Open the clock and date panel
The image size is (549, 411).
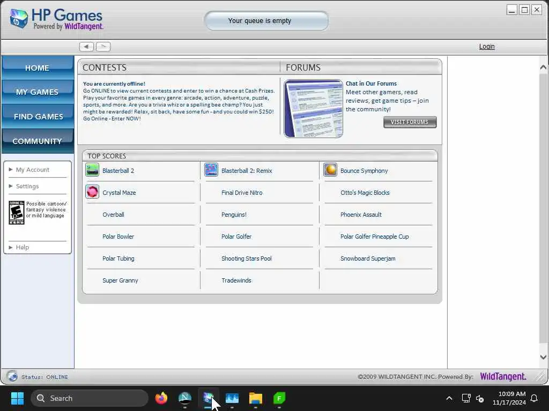click(509, 398)
